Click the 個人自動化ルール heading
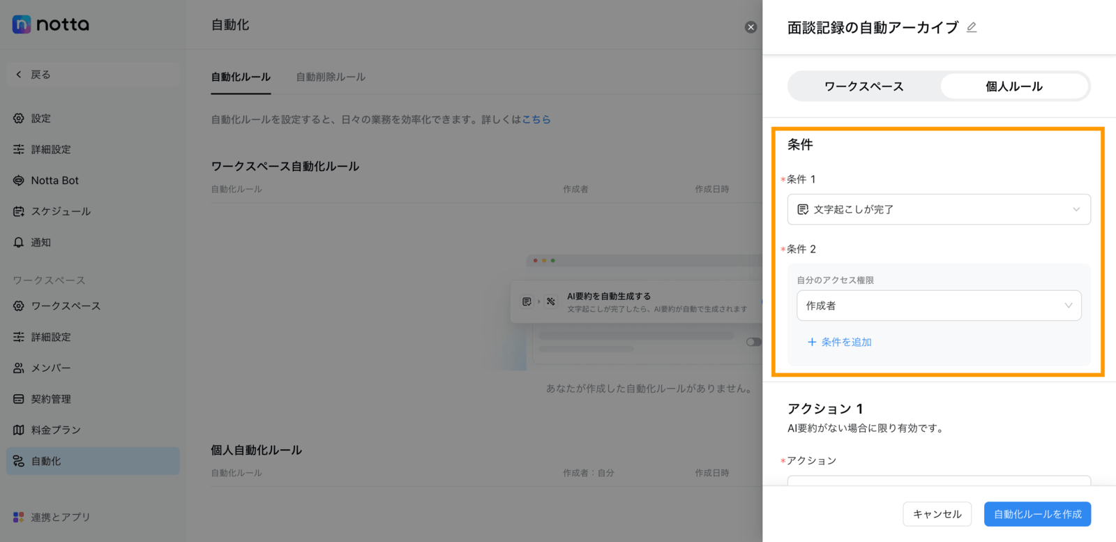 click(x=256, y=450)
